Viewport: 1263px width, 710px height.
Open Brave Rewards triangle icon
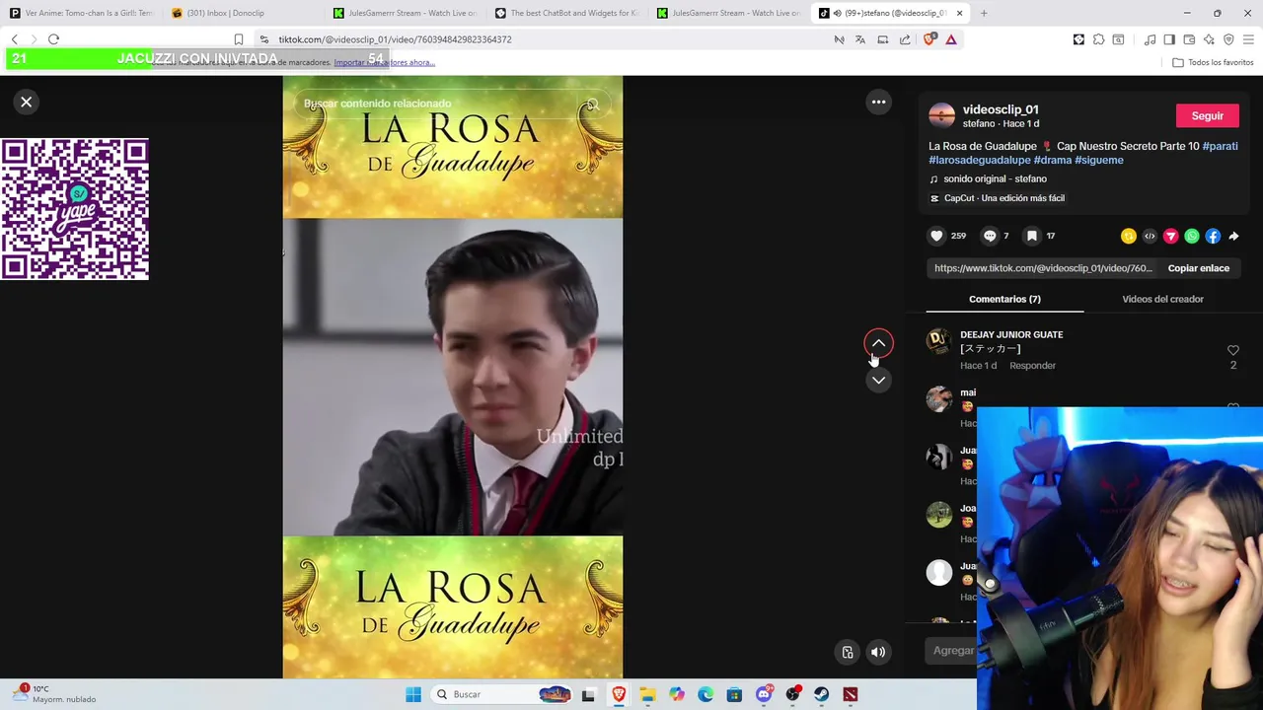pyautogui.click(x=951, y=39)
